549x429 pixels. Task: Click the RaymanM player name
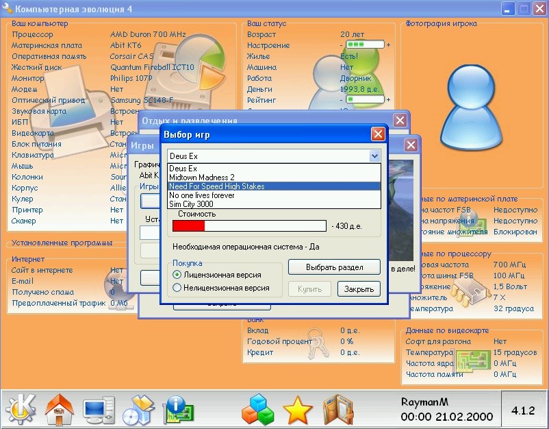(x=424, y=402)
